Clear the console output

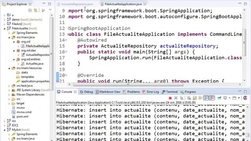(x=189, y=98)
